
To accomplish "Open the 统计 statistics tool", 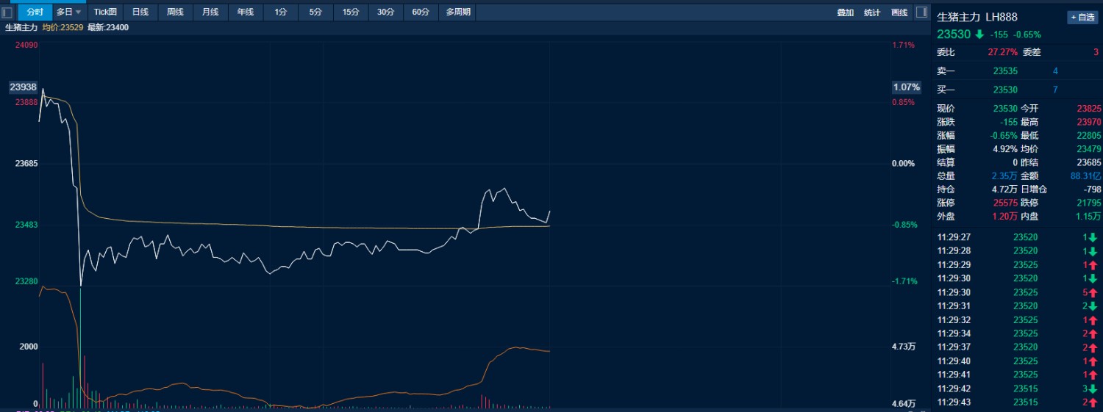I will (x=872, y=12).
